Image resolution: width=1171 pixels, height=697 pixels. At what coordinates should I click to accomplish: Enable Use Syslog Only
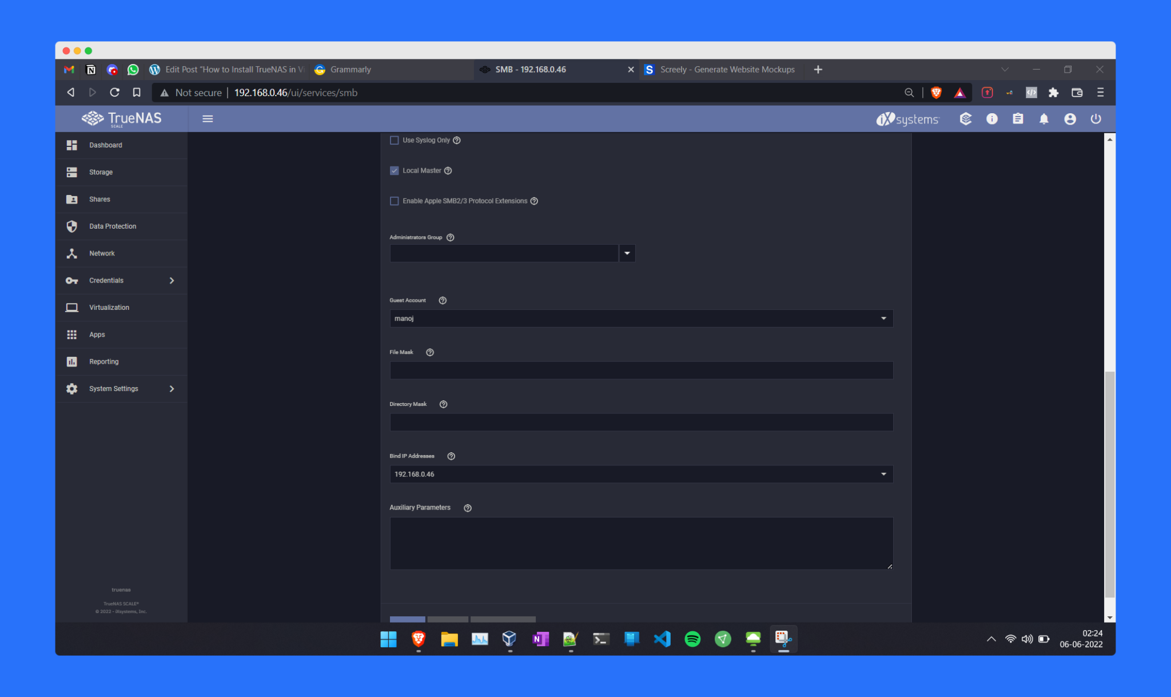[x=394, y=140]
